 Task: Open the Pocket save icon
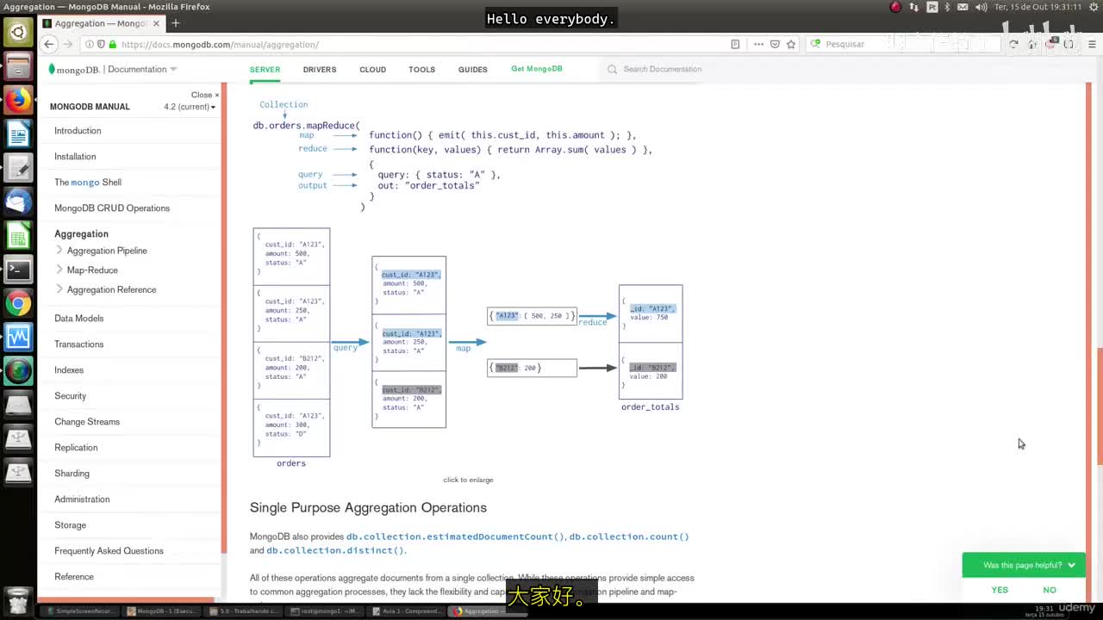click(x=775, y=44)
